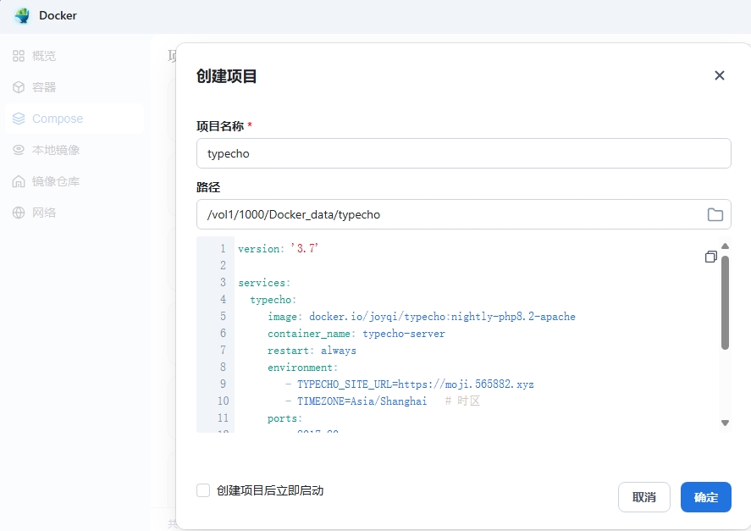
Task: Open the 本地镜像 local images icon
Action: tap(19, 150)
